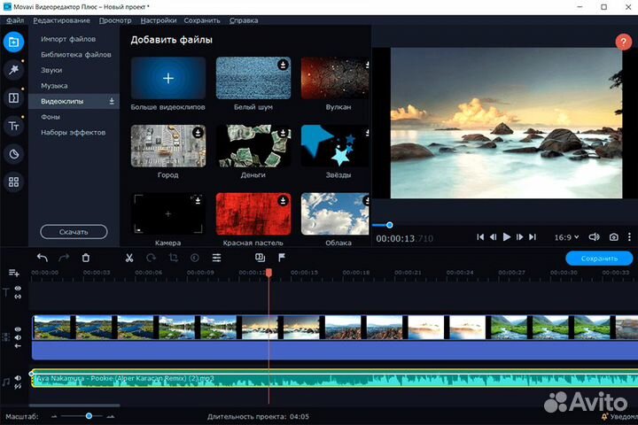Open the 16:9 aspect ratio dropdown
The width and height of the screenshot is (638, 425).
coord(566,237)
